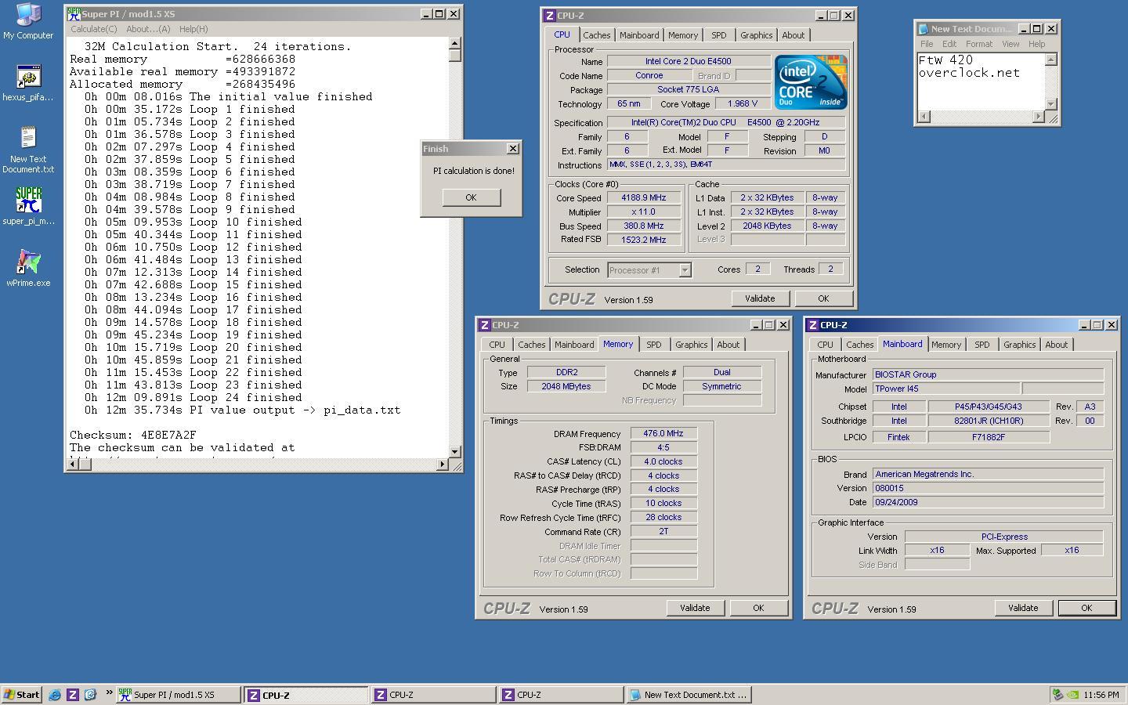Image resolution: width=1128 pixels, height=705 pixels.
Task: Open Caches tab in top CPU-Z window
Action: [596, 35]
